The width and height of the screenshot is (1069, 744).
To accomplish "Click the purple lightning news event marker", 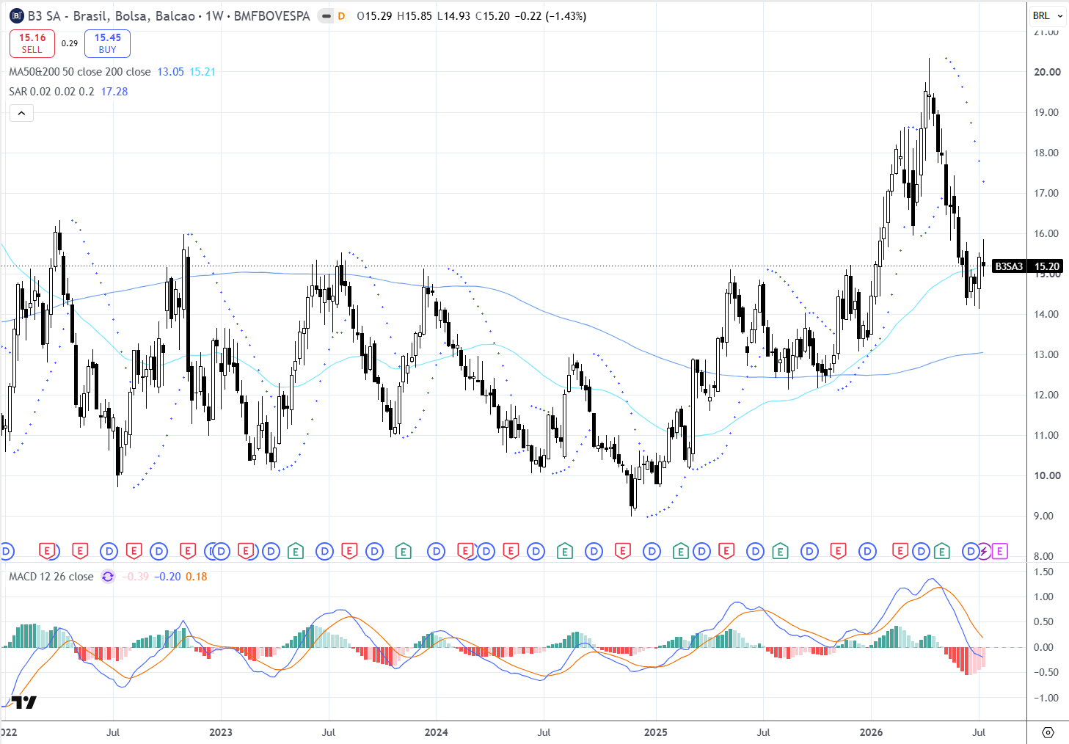I will pyautogui.click(x=984, y=551).
